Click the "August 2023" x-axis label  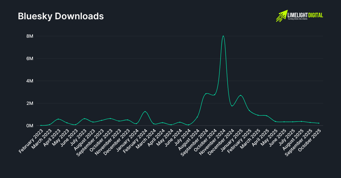tap(85, 139)
